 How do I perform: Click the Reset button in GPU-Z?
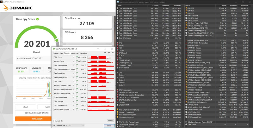[110, 121]
